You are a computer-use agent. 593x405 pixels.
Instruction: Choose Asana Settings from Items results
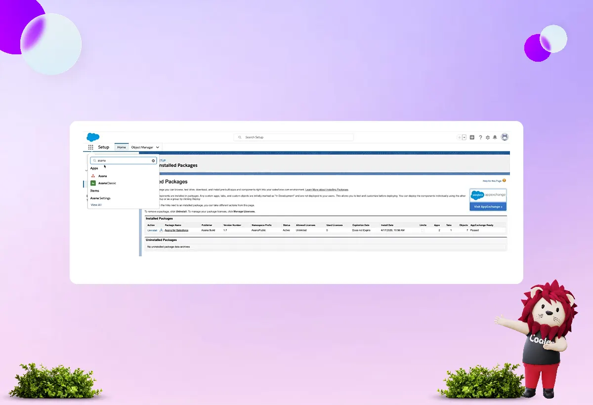coord(100,198)
